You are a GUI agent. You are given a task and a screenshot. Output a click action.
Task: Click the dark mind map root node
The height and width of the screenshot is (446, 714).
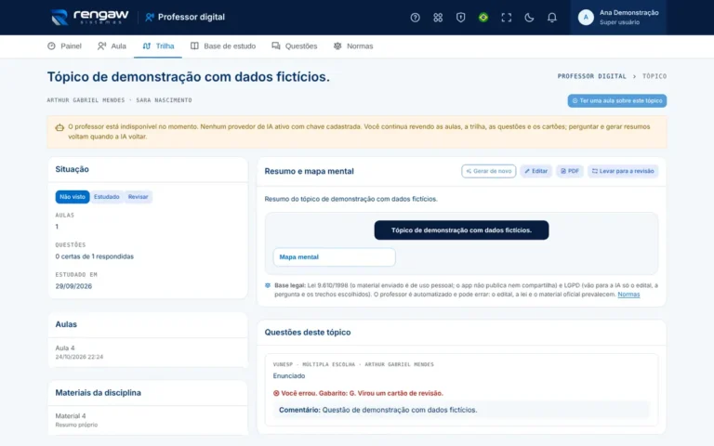point(461,230)
